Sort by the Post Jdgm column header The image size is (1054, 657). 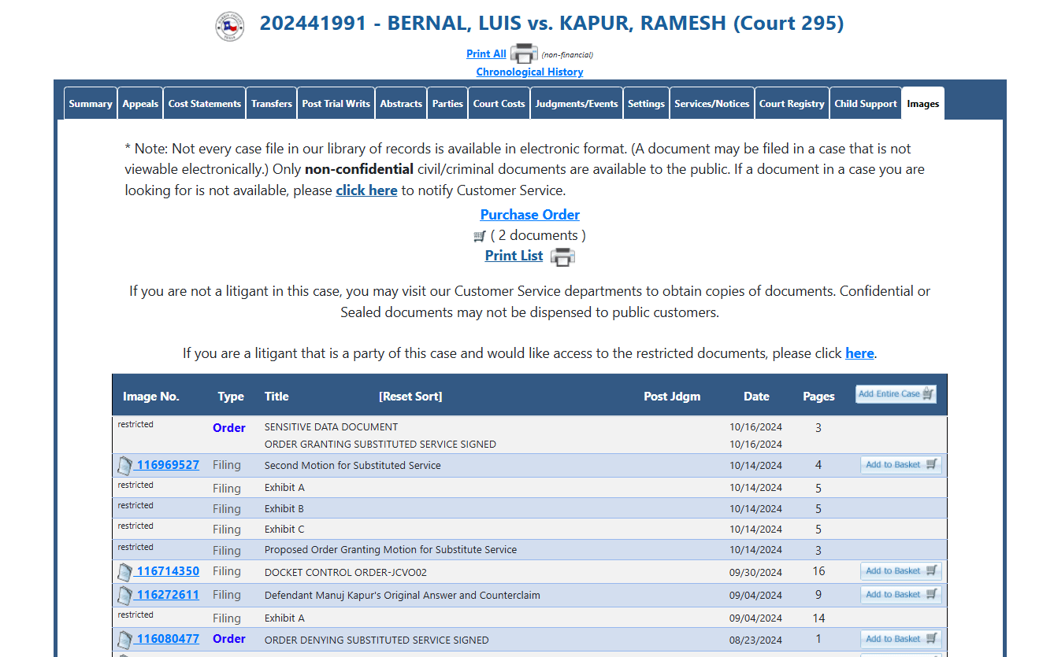(x=672, y=397)
